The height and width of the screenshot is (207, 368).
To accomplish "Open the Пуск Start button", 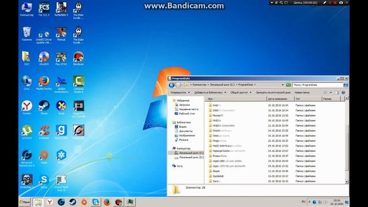I will point(25,202).
